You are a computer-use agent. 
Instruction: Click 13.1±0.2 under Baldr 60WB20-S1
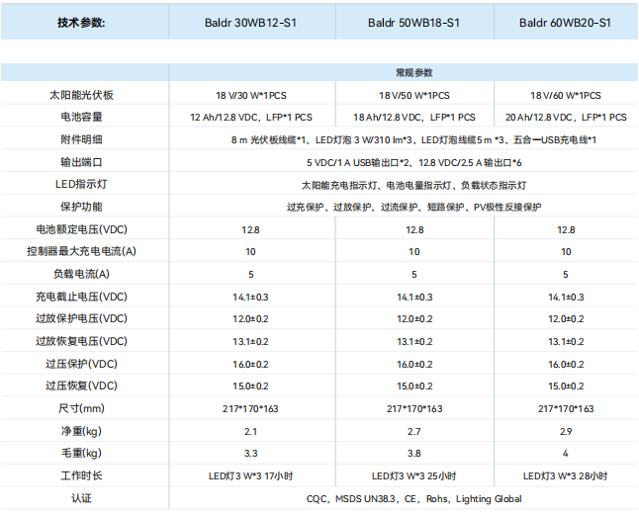(x=566, y=342)
